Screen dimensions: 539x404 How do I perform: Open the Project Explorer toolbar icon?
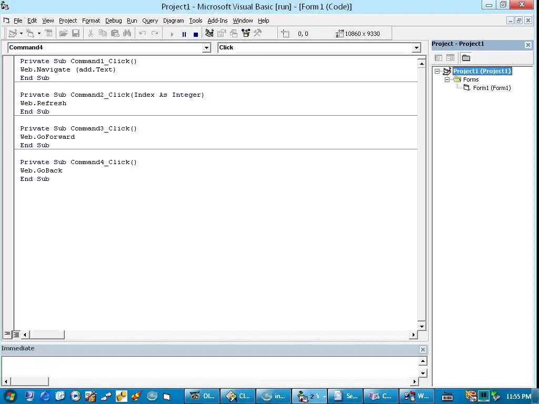tap(209, 33)
